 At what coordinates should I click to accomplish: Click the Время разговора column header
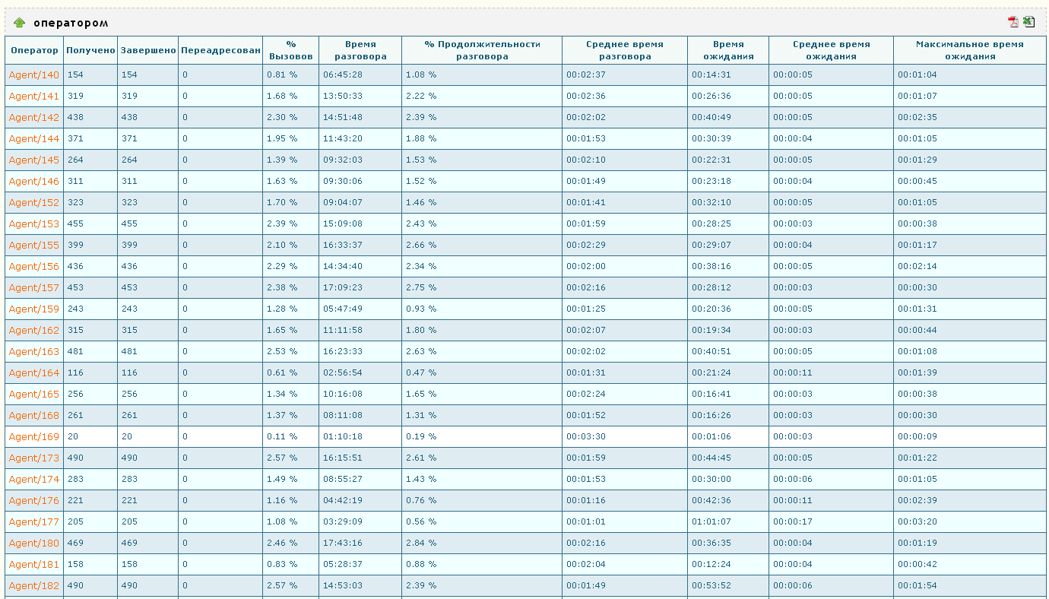(360, 50)
